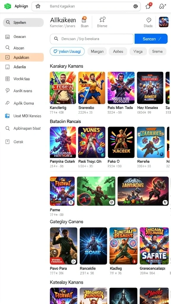171x304 pixels.
Task: Click the Geacan sidebar icon
Action: click(7, 37)
